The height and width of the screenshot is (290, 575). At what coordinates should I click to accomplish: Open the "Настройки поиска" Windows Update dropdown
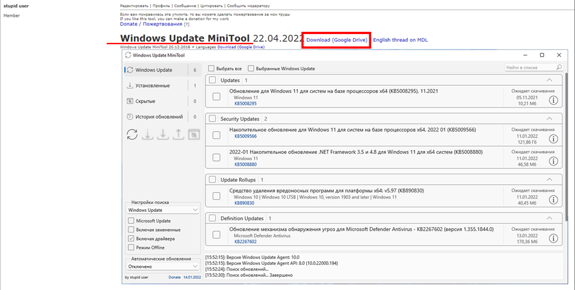[163, 210]
